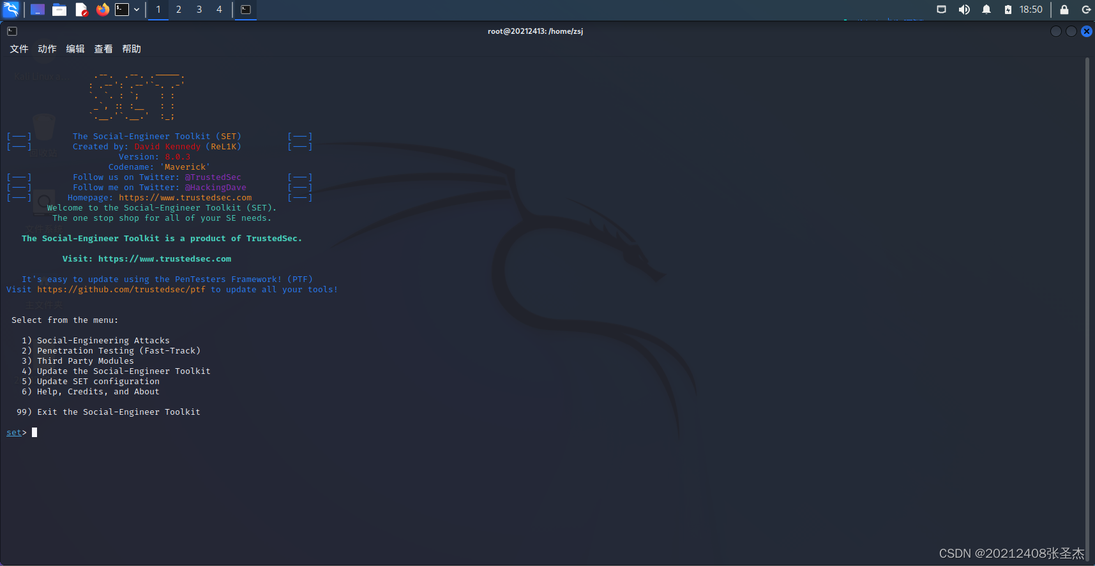The width and height of the screenshot is (1095, 566).
Task: Click the window title root@20212413: /home/zsj
Action: pos(535,31)
